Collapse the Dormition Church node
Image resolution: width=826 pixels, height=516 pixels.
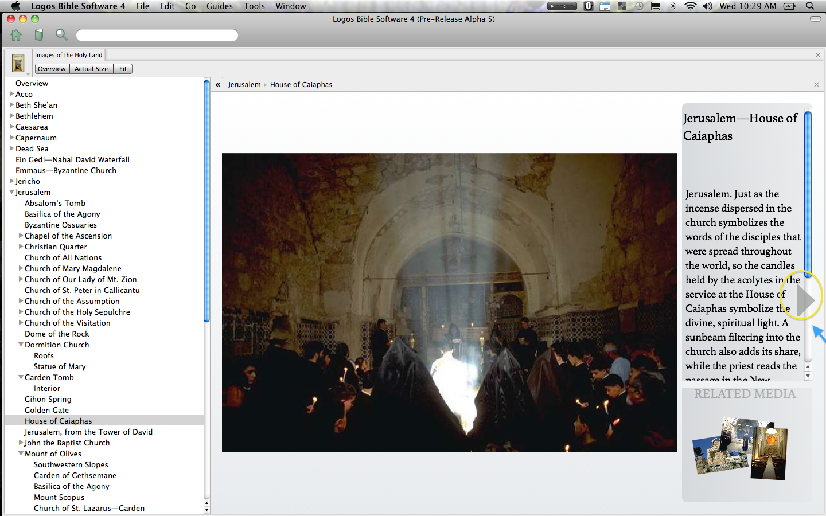[21, 345]
